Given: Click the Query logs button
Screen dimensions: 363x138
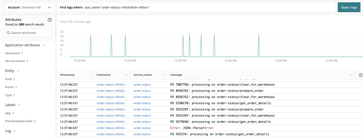Looking at the screenshot, I should (x=349, y=7).
